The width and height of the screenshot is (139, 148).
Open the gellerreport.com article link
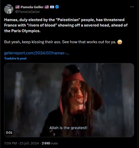pyautogui.click(x=36, y=53)
